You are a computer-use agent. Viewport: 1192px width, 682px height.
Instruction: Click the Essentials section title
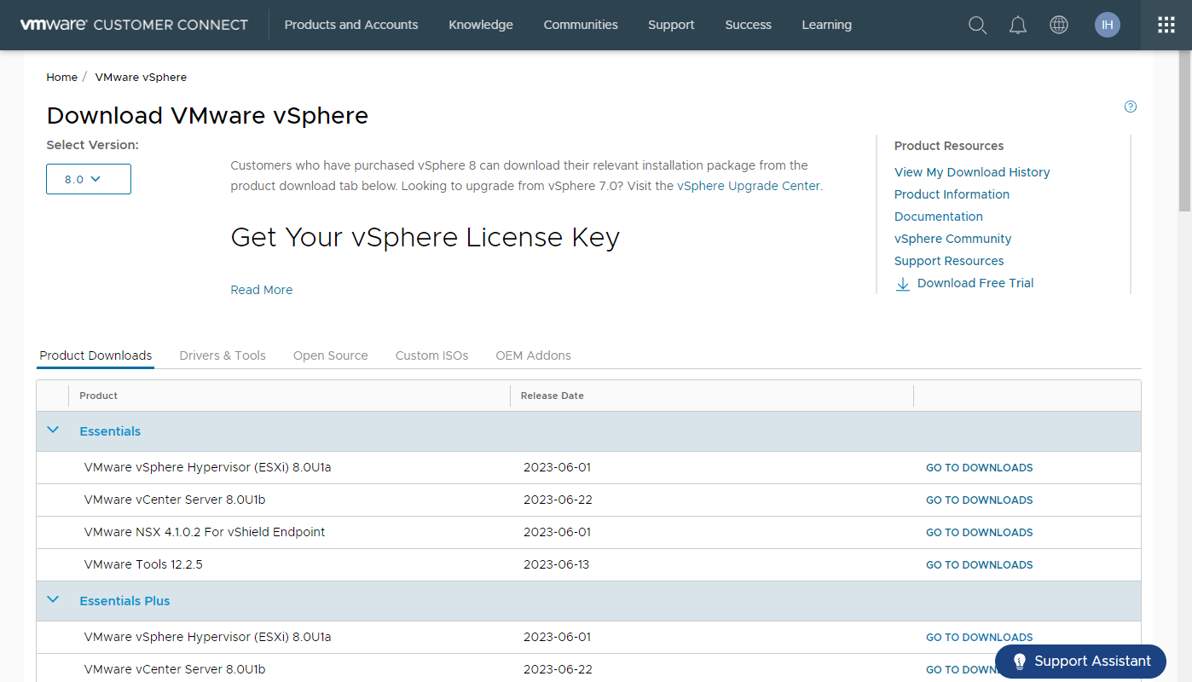tap(110, 431)
